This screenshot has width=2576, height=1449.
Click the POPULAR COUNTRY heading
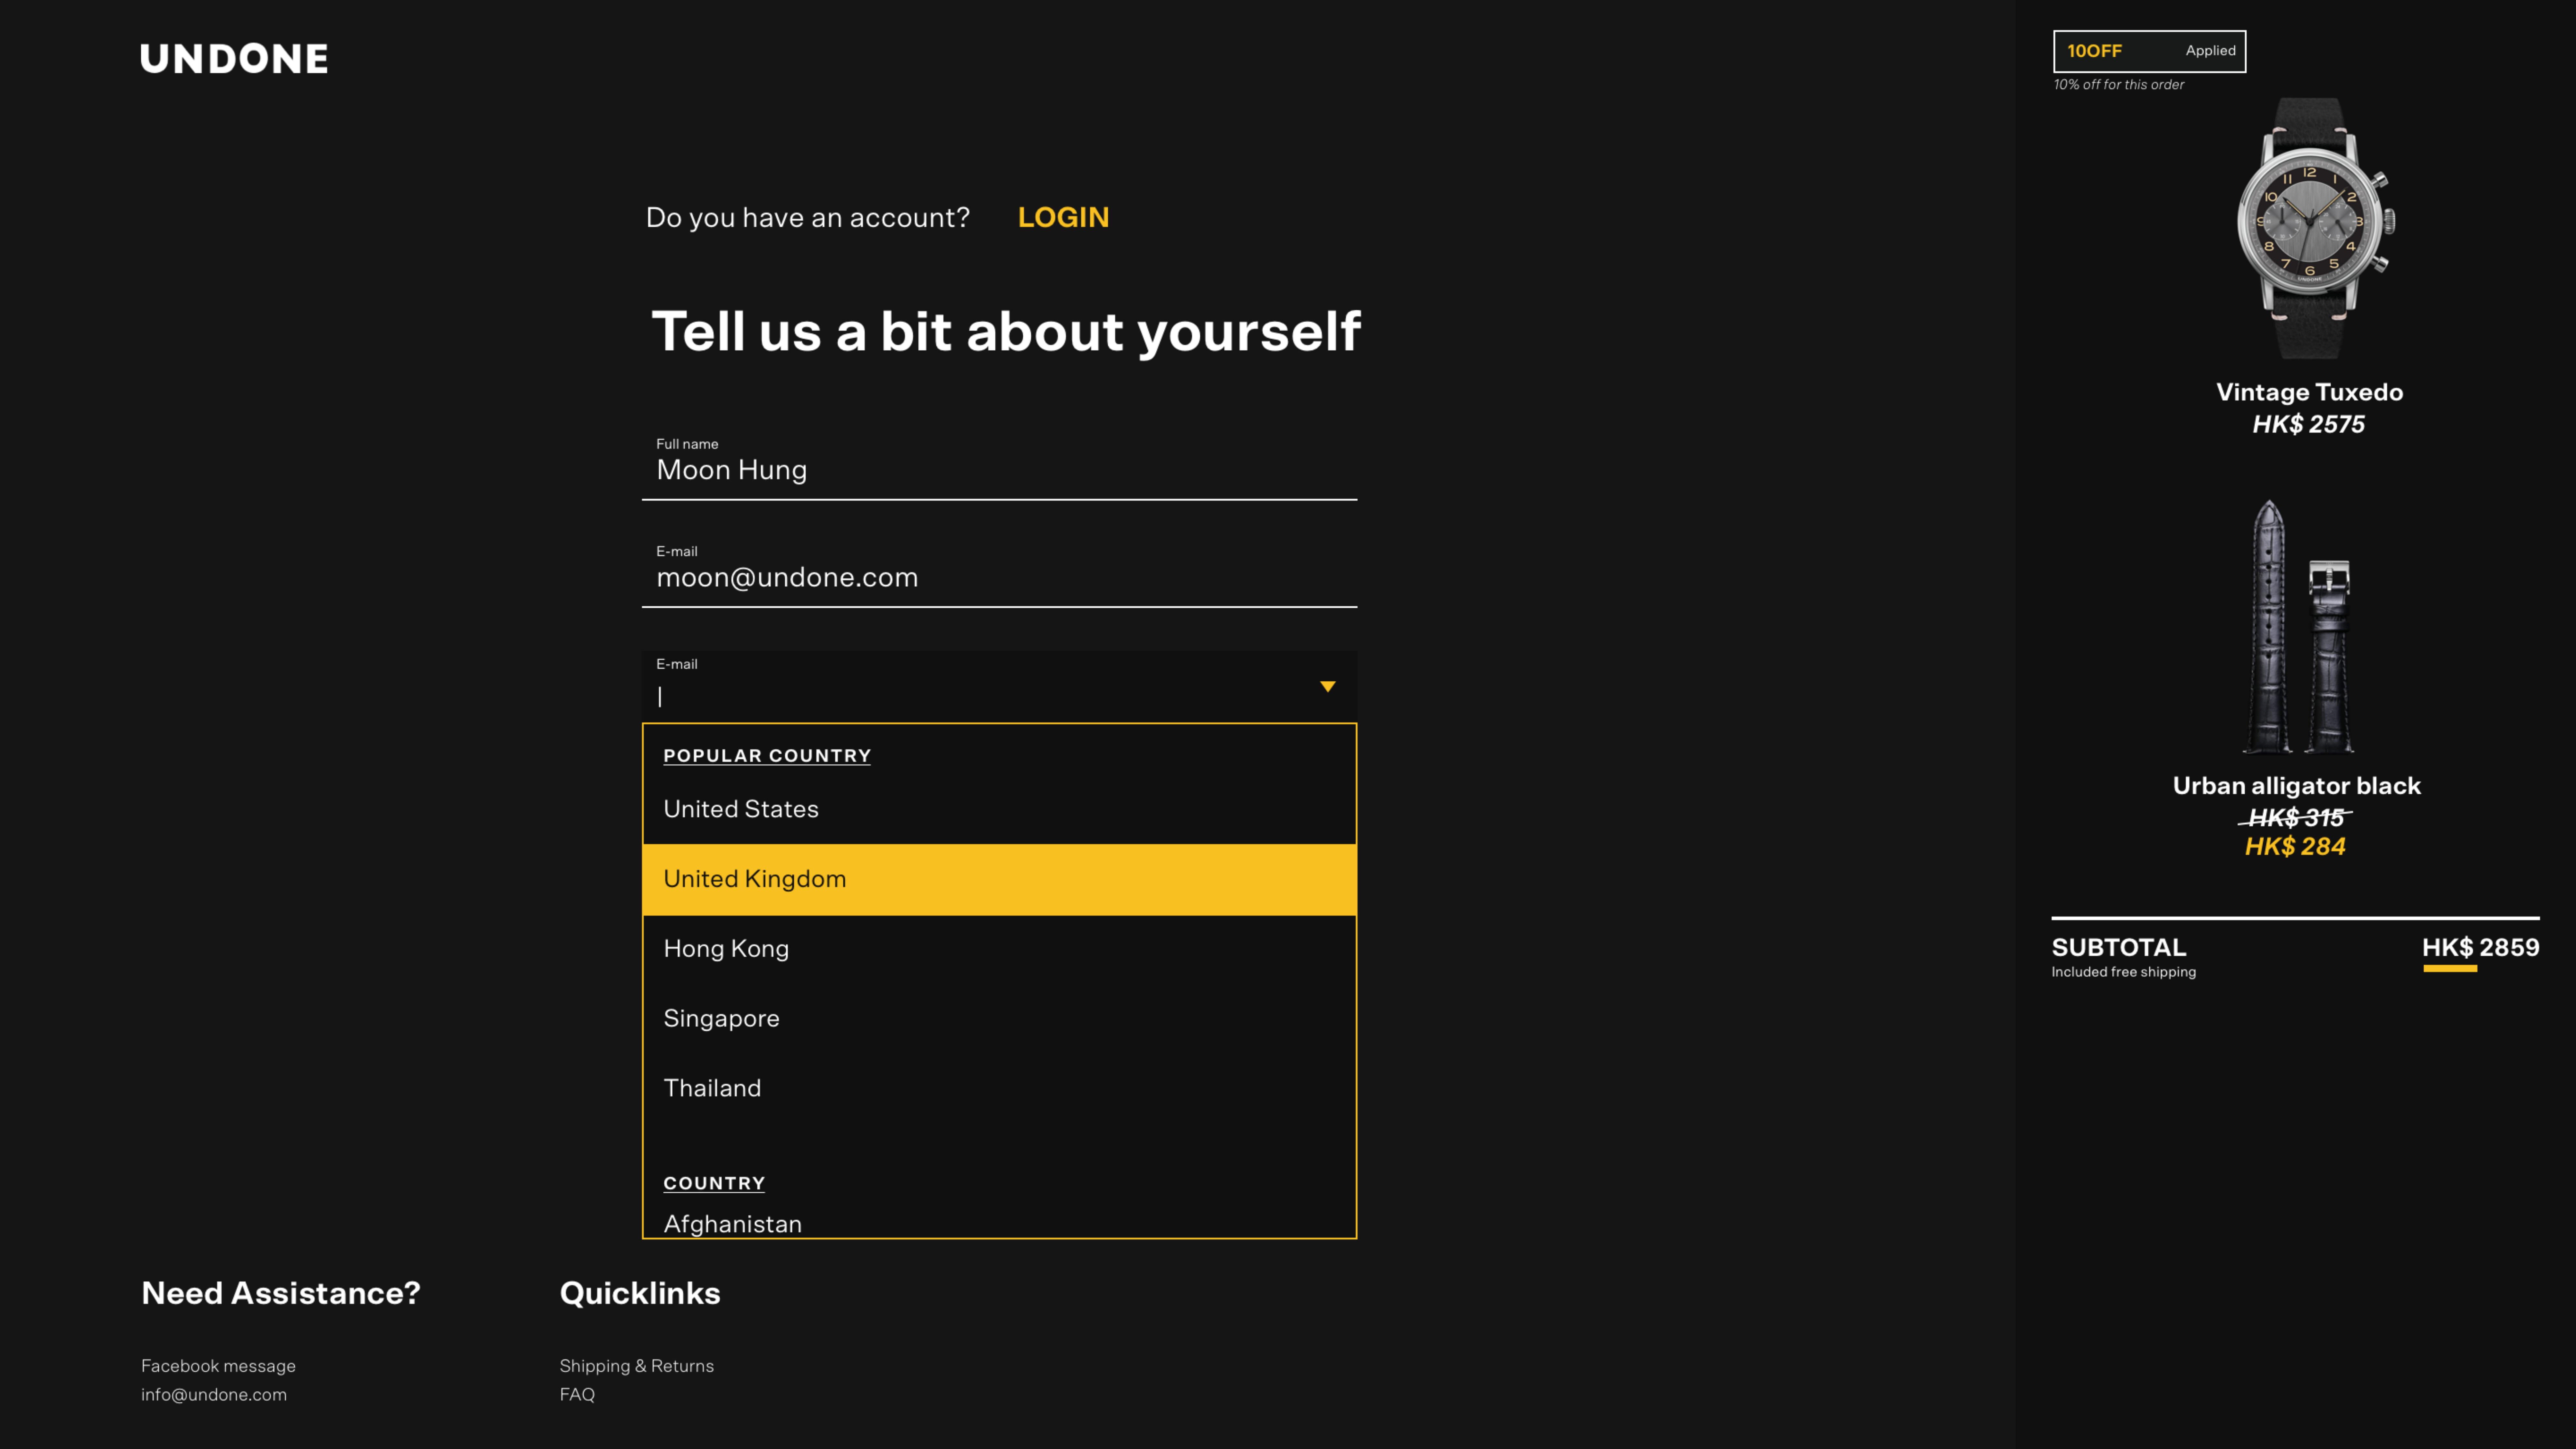[x=767, y=756]
